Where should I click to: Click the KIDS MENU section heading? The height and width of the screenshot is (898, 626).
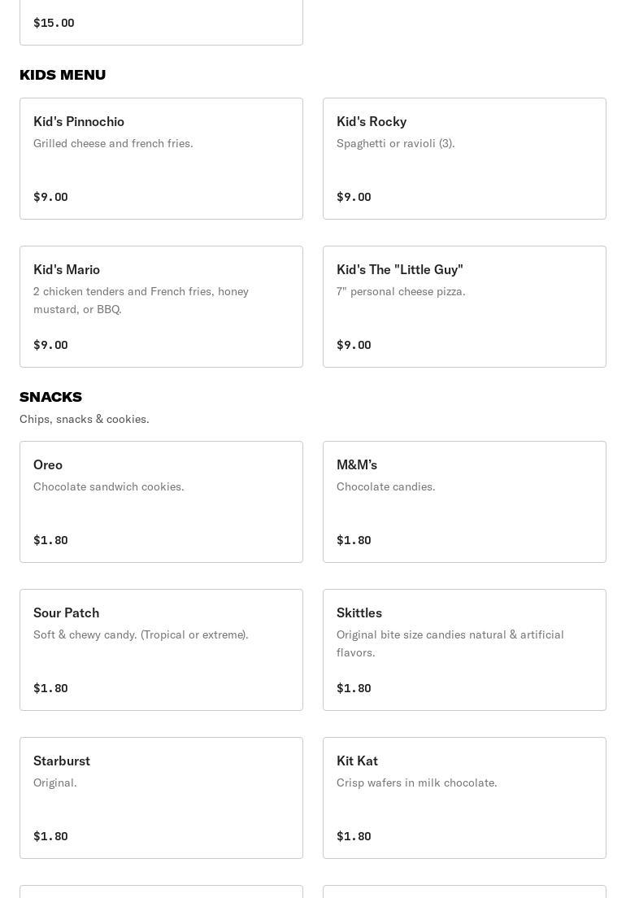63,75
